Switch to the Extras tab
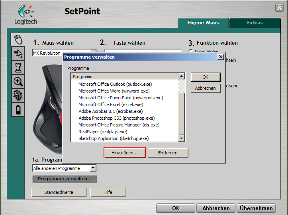 point(255,23)
